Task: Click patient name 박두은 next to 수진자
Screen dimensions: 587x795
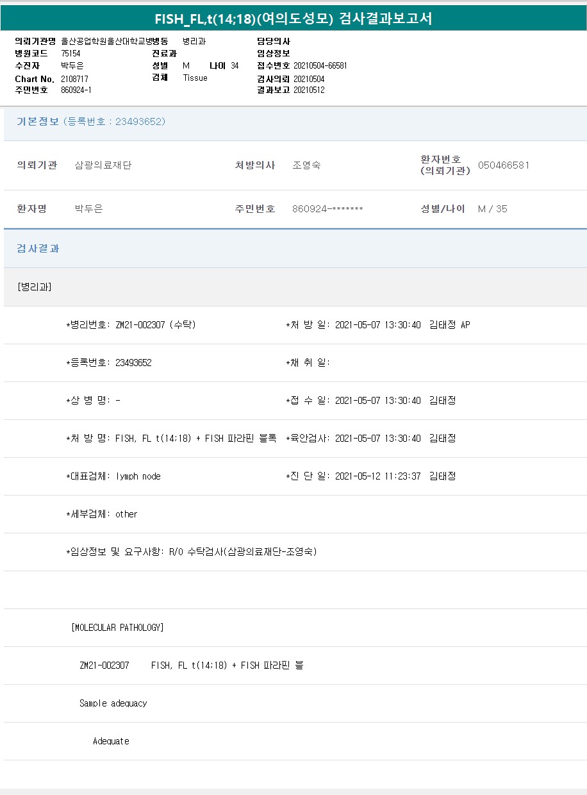Action: tap(72, 65)
